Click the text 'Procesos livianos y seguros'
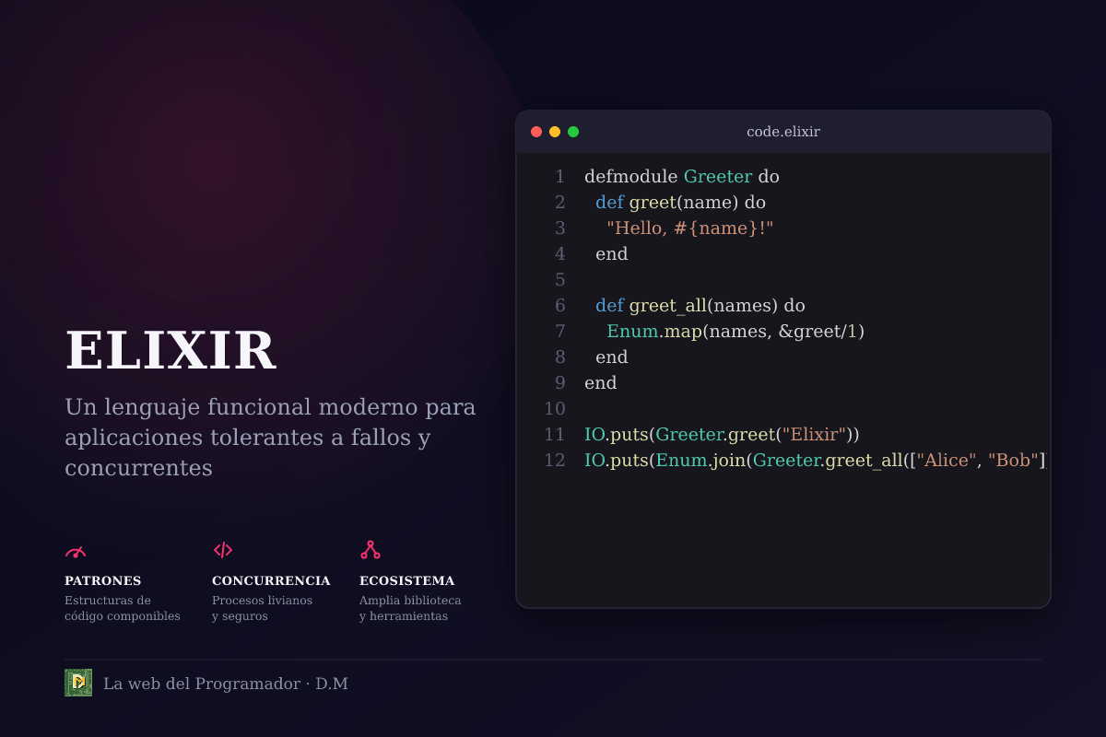Screen dimensions: 1106x737 pos(262,608)
